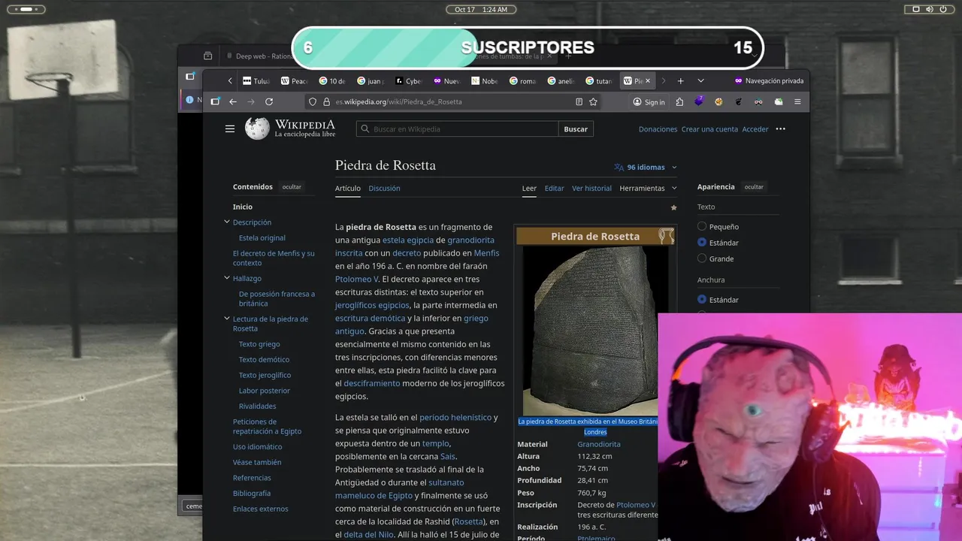Image resolution: width=962 pixels, height=541 pixels.
Task: Select Estándar text size option
Action: pos(702,242)
